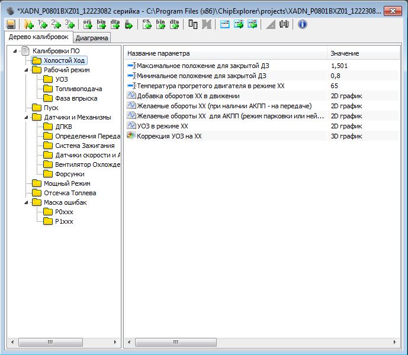Click the toolbar icon labeled "cs"
Viewport: 408px width, 355px height.
[147, 24]
